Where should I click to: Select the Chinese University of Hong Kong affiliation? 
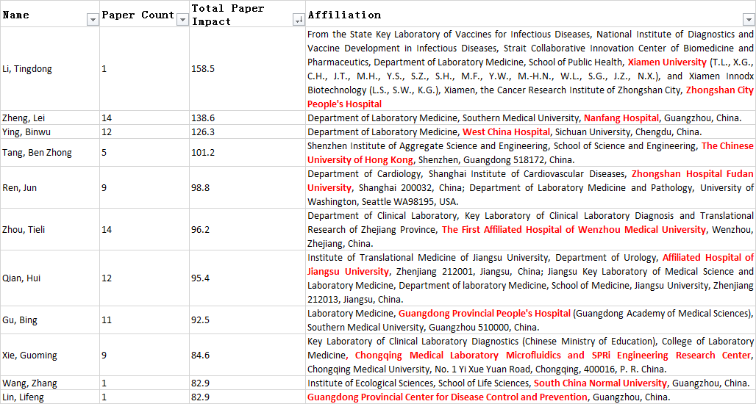pyautogui.click(x=530, y=153)
